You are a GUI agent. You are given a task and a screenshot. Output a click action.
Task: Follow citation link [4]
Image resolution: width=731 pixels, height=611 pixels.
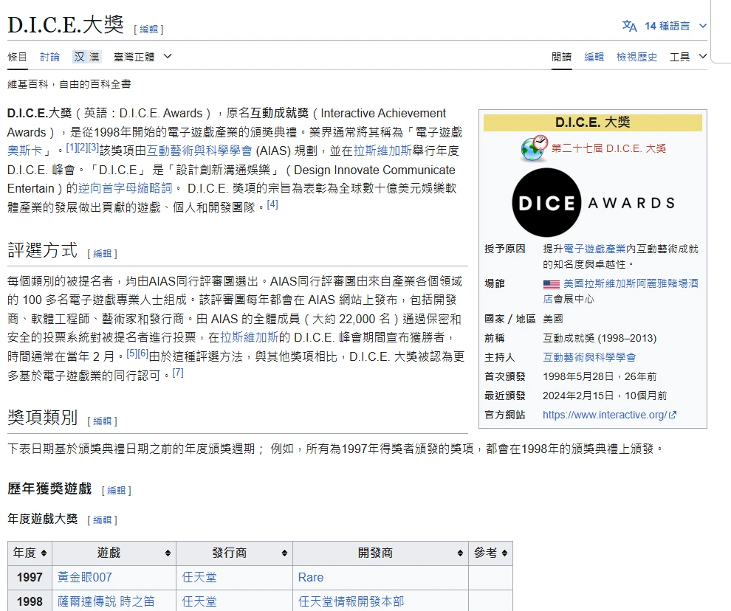point(272,204)
